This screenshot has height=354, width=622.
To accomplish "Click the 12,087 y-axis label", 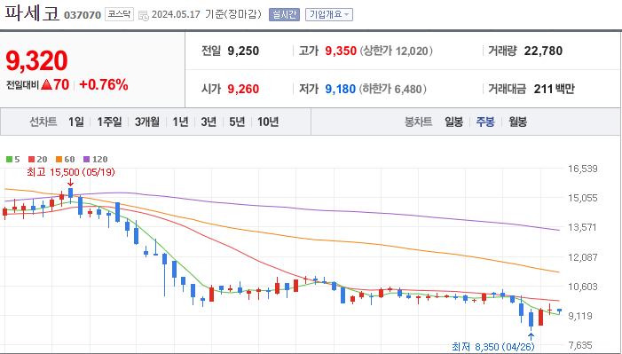I will 583,257.
